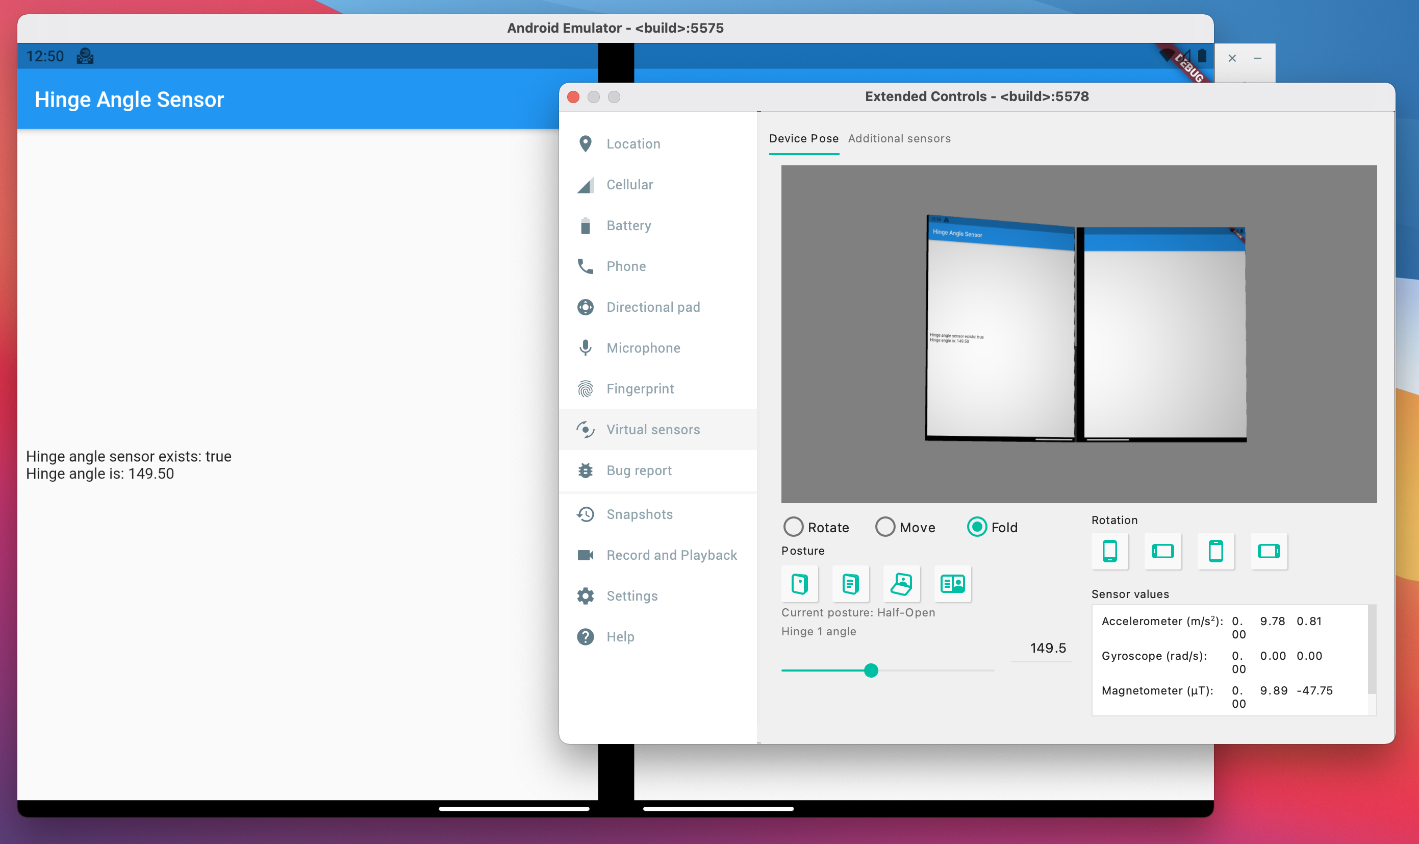Drag Hinge 1 angle slider to adjust
This screenshot has width=1419, height=844.
[x=870, y=669]
